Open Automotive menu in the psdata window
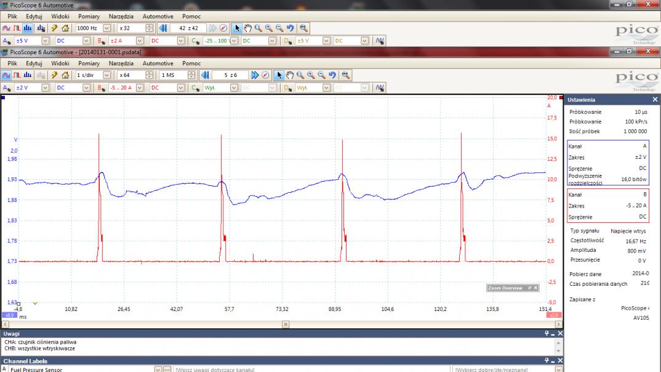The width and height of the screenshot is (661, 372). 158,63
